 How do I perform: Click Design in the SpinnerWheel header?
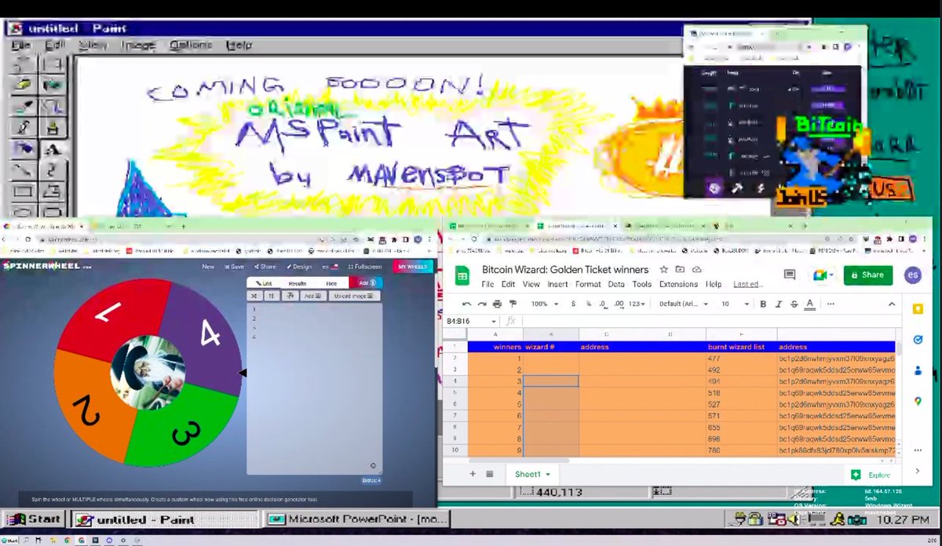(298, 267)
